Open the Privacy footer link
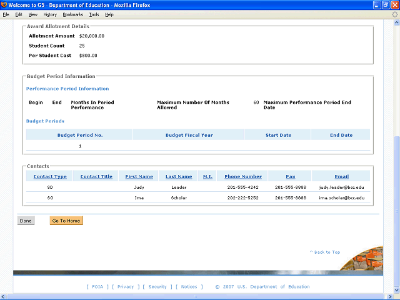Viewport: 400px width, 300px height. [x=125, y=287]
